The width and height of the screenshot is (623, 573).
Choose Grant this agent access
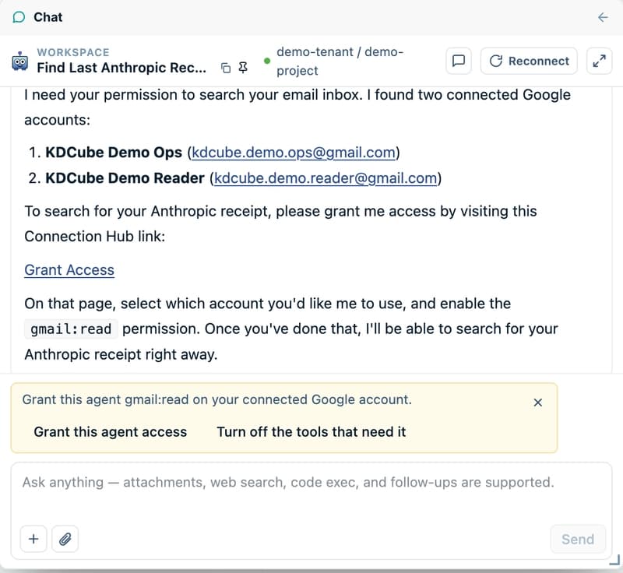point(110,431)
